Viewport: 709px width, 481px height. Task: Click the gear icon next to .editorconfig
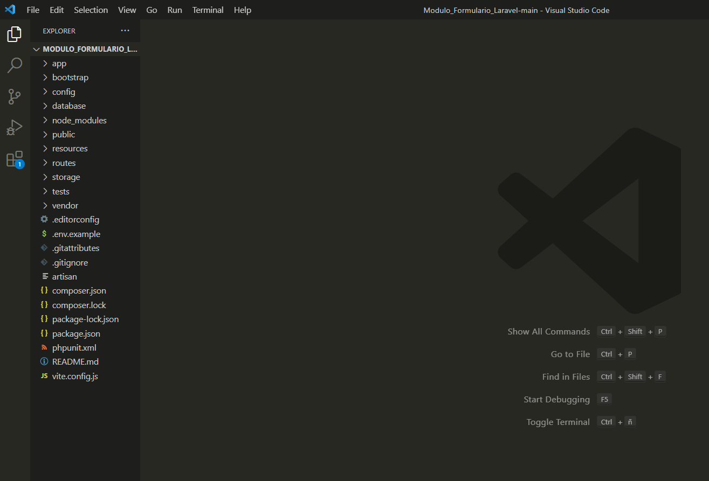pyautogui.click(x=44, y=219)
